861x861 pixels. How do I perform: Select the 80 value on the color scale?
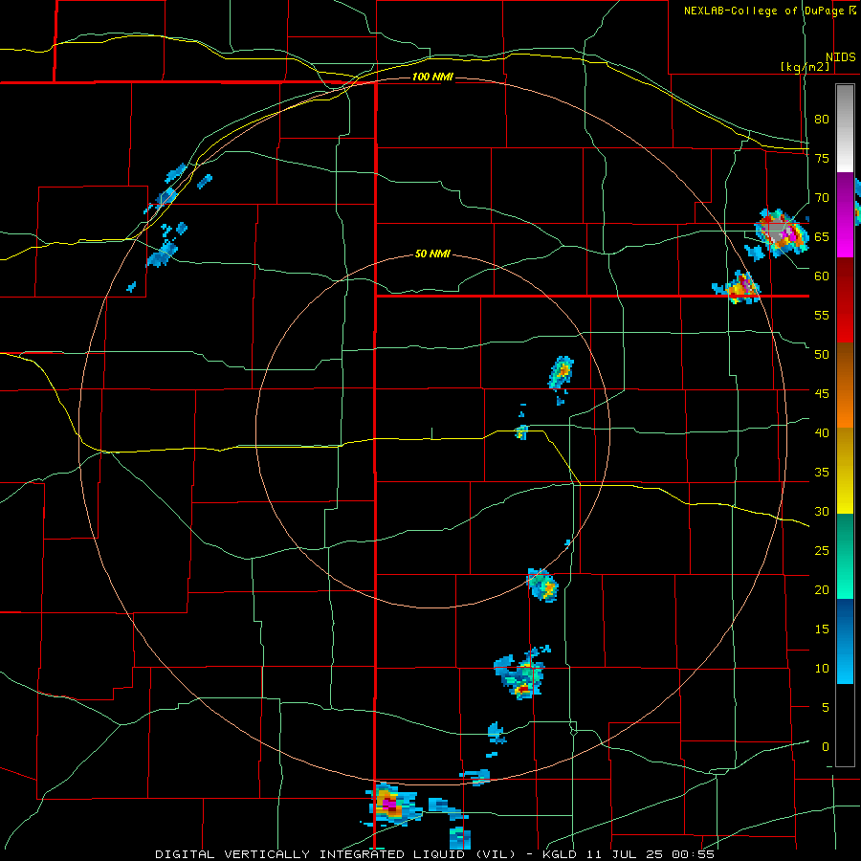click(x=822, y=120)
